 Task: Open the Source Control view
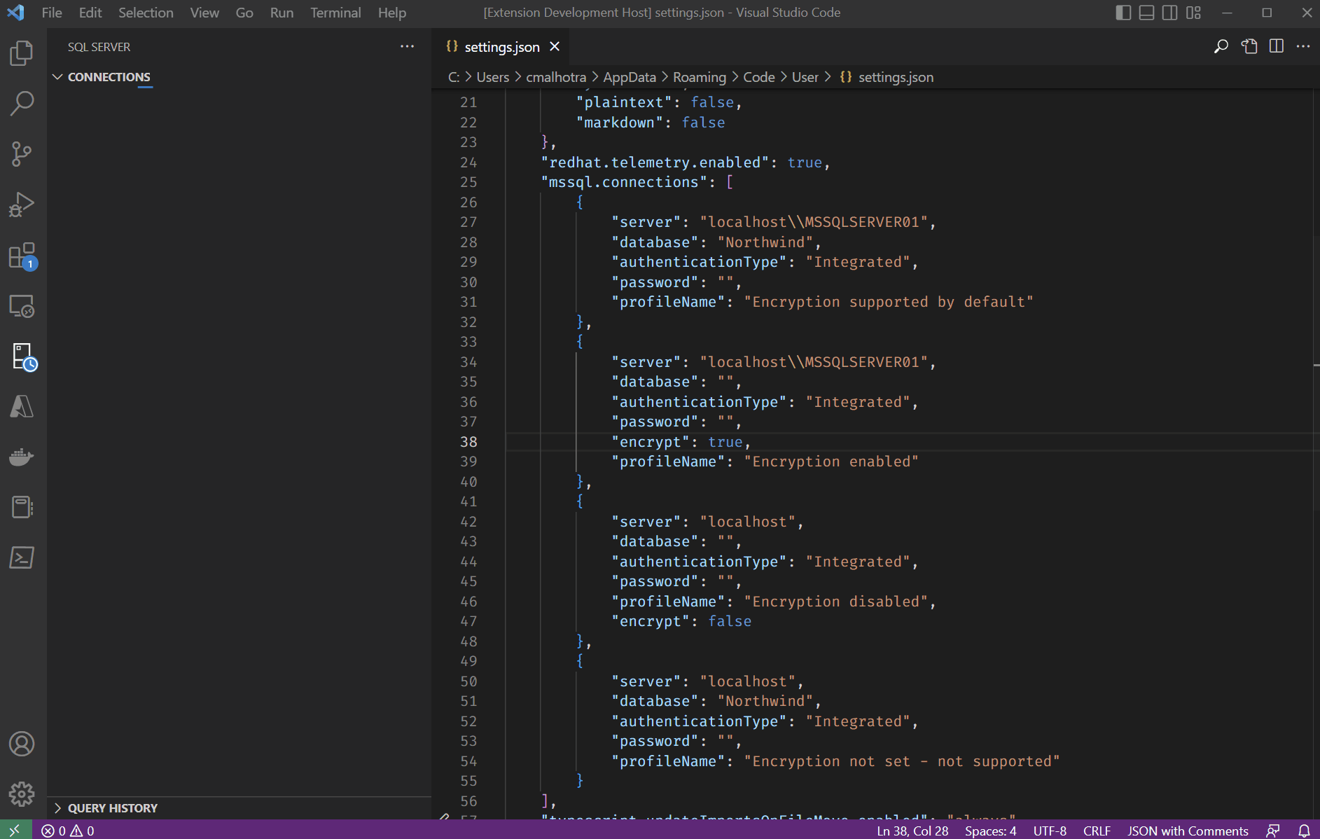point(22,154)
